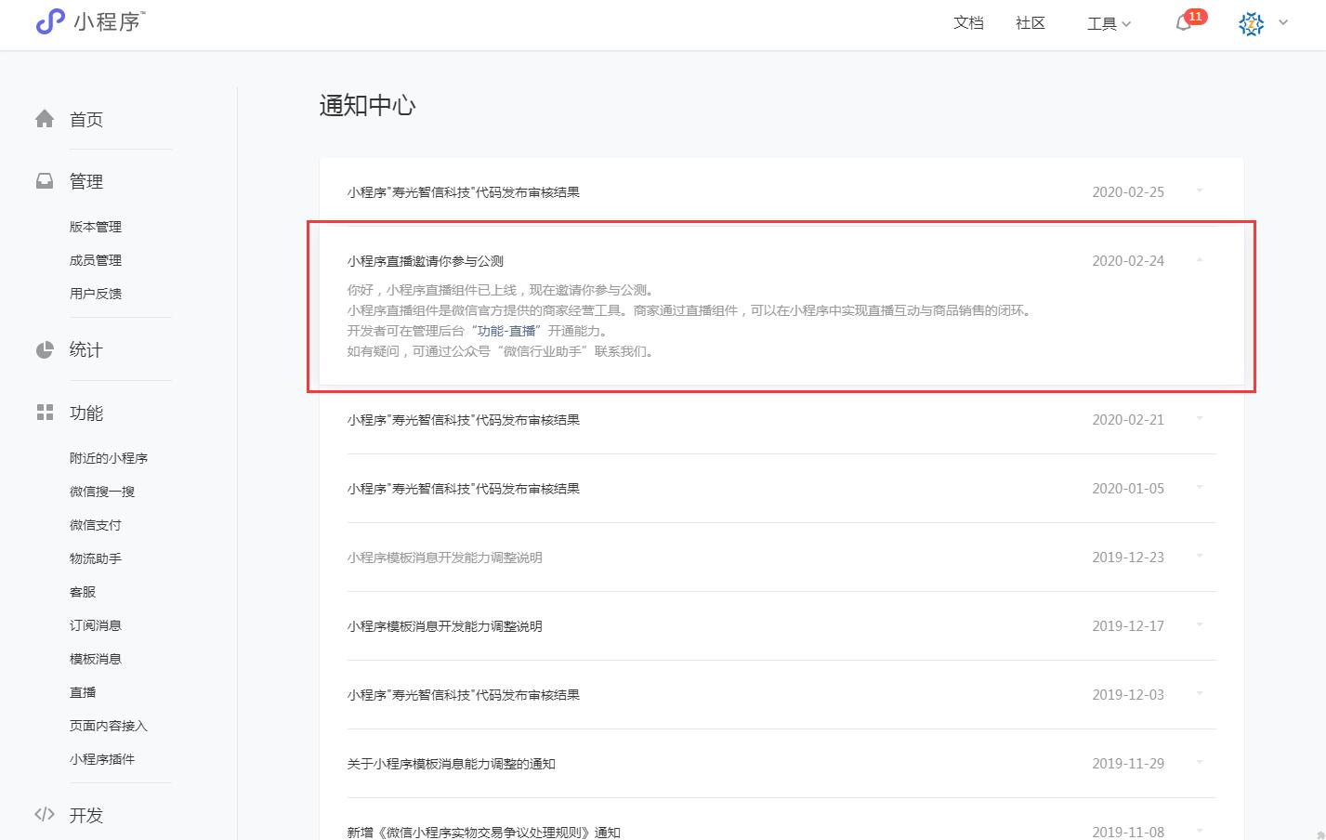The image size is (1326, 840).
Task: Expand the 2019-12-23 notification arrow
Action: click(x=1200, y=556)
